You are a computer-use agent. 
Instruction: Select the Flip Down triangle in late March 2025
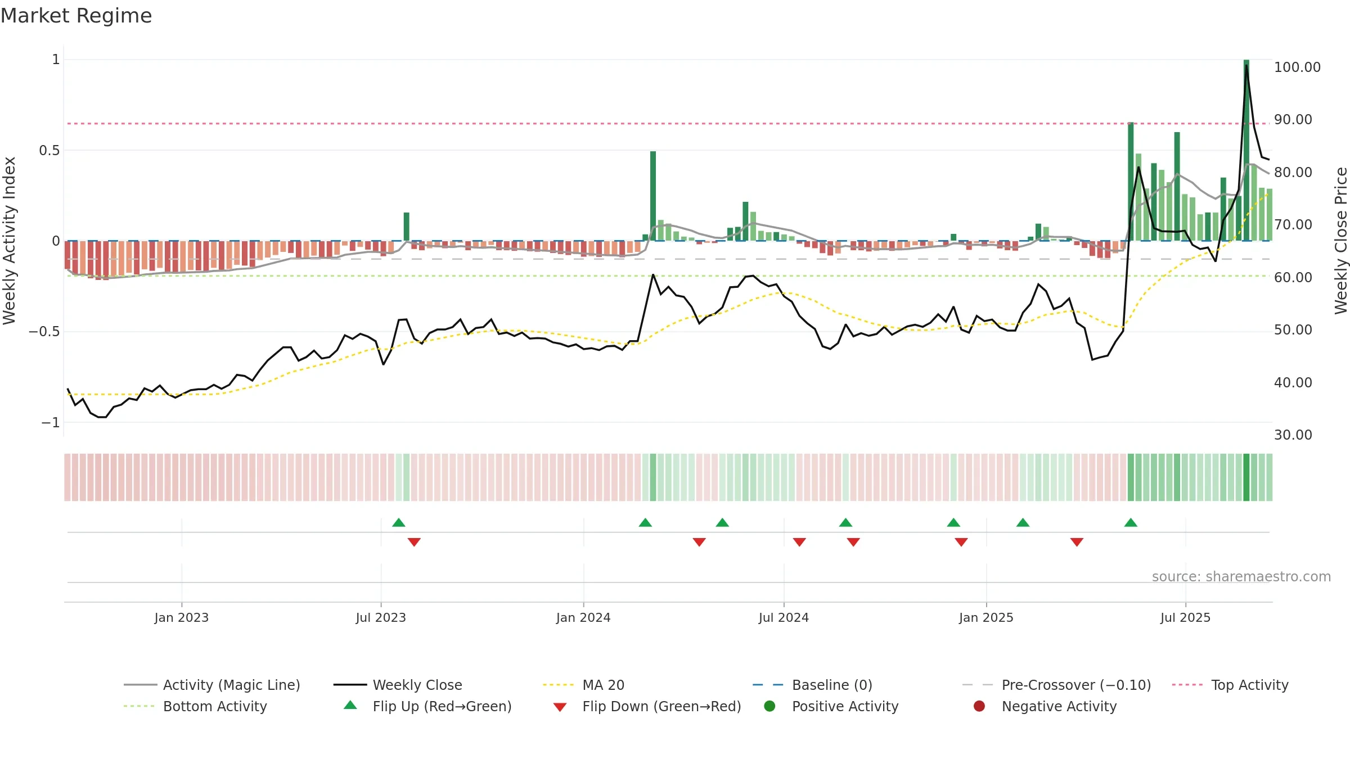[x=1077, y=542]
